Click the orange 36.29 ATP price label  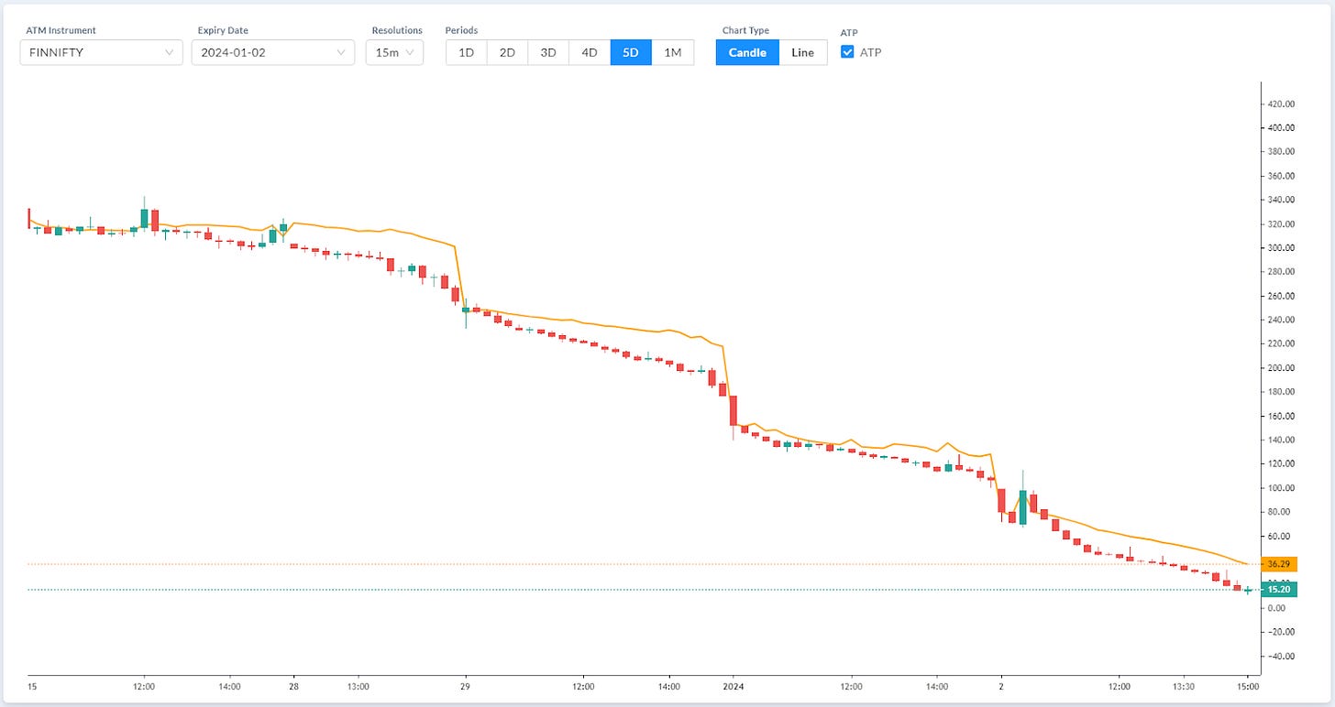pos(1279,564)
